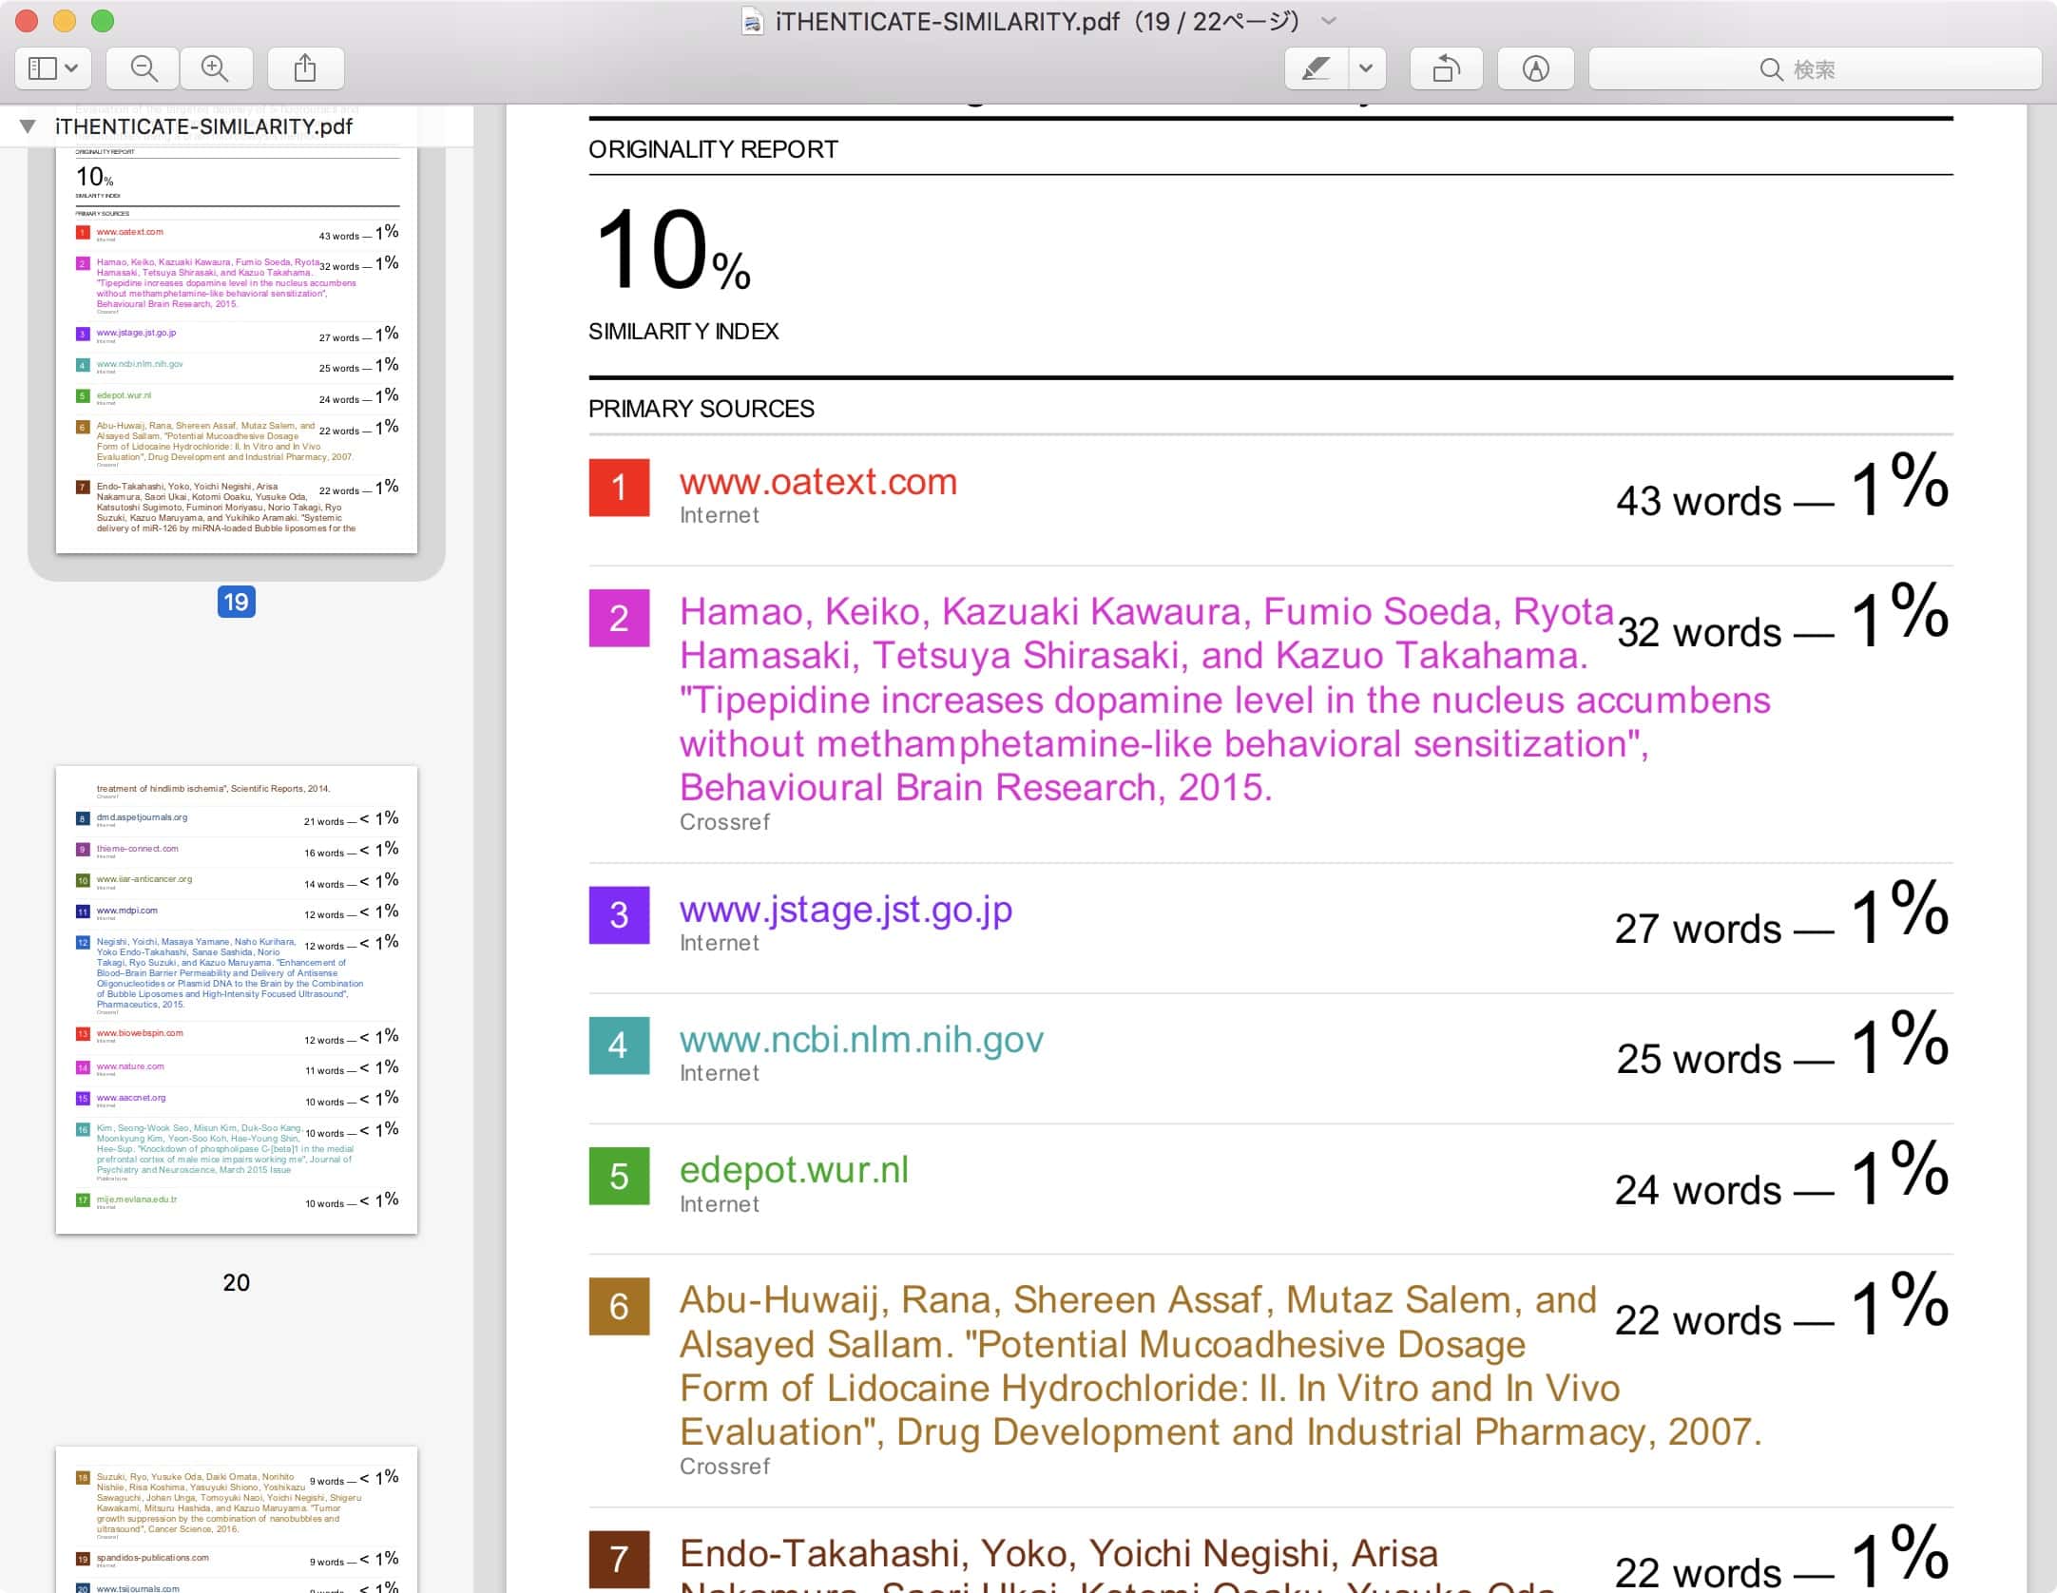This screenshot has width=2057, height=1593.
Task: Click the zoom out magnifier icon
Action: pyautogui.click(x=144, y=68)
